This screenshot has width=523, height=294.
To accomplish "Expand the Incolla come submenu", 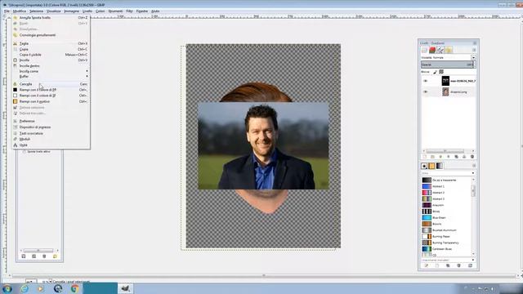I will [x=51, y=71].
